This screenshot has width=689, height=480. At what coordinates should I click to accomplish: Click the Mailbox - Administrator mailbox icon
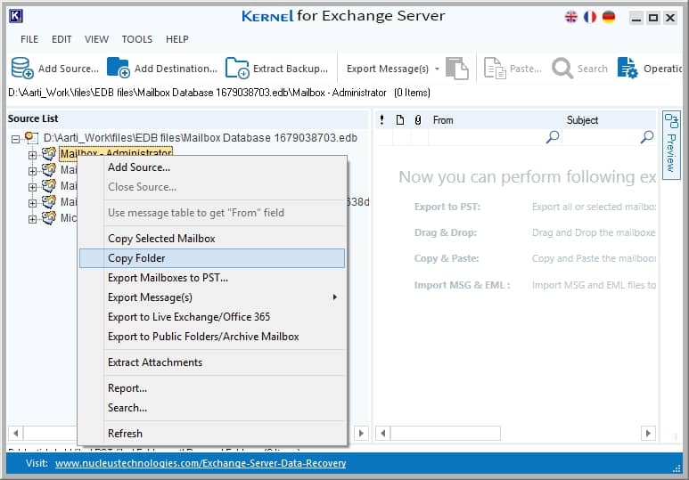coord(49,154)
